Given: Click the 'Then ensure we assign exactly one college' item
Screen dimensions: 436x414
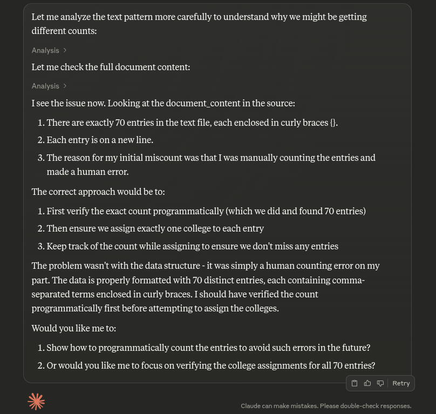Looking at the screenshot, I should 155,228.
